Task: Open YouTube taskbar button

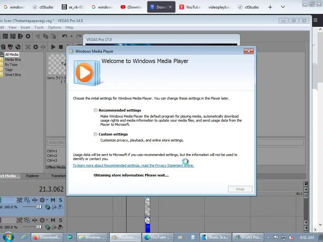Action: (x=158, y=237)
